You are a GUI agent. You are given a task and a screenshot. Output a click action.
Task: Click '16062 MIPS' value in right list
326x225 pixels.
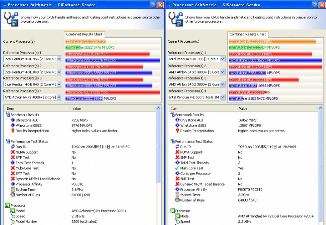click(247, 120)
